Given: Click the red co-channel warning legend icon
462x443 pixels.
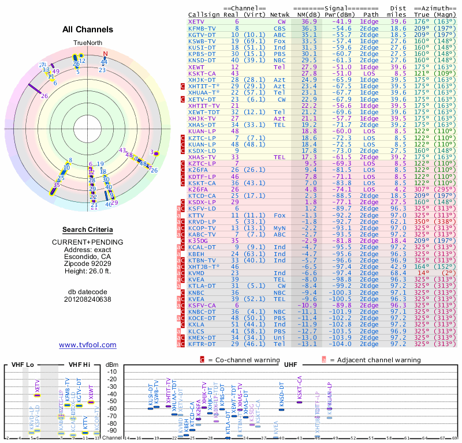Looking at the screenshot, I should (x=202, y=359).
